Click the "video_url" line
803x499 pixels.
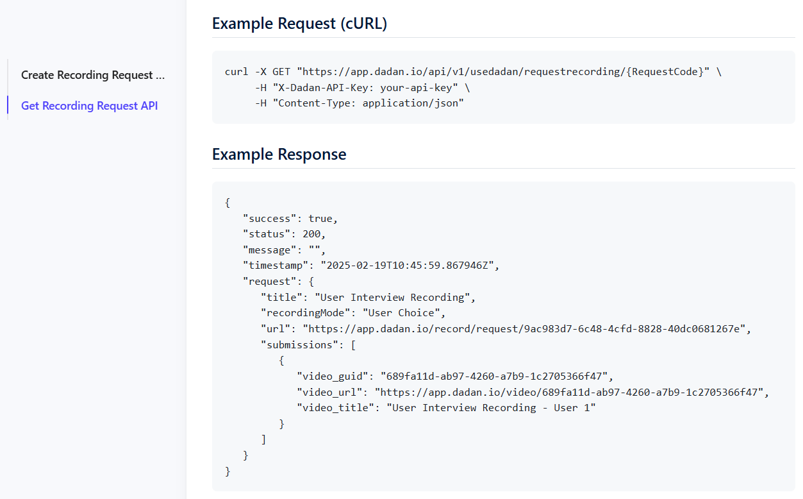point(533,391)
